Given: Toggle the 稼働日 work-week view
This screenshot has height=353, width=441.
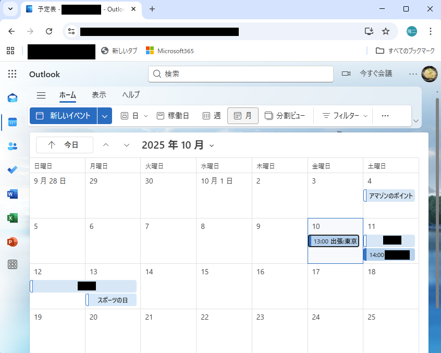Looking at the screenshot, I should [x=173, y=115].
